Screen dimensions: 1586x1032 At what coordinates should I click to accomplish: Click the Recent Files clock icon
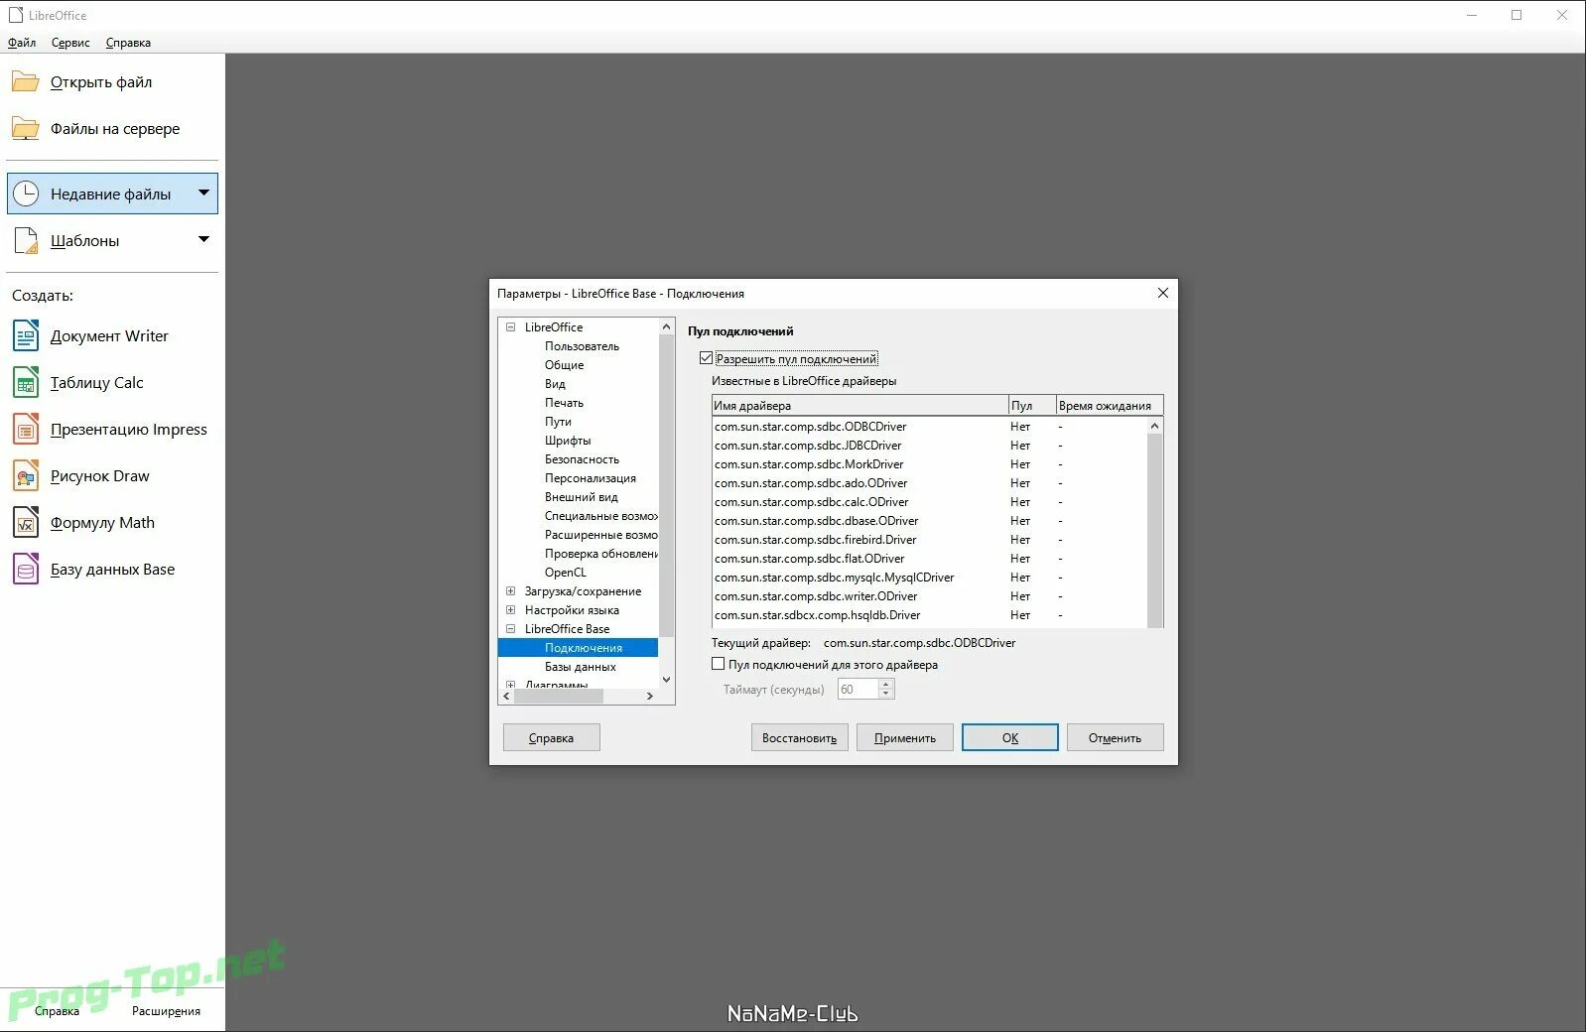pos(26,193)
